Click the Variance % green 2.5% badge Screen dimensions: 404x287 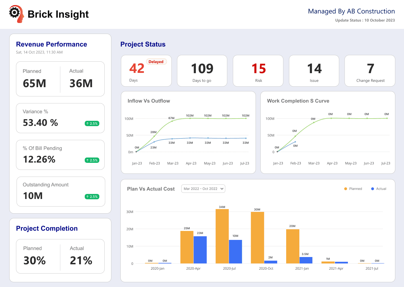coord(92,124)
